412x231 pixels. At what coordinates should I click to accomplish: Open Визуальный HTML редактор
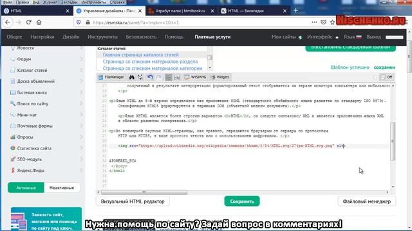(133, 201)
